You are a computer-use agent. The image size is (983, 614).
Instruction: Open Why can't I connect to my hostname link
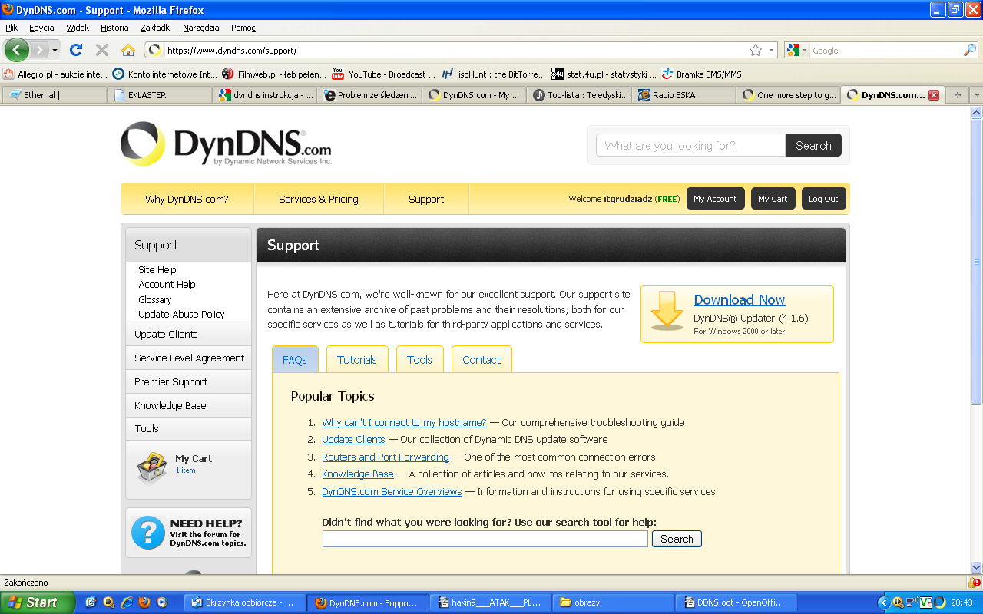point(404,422)
